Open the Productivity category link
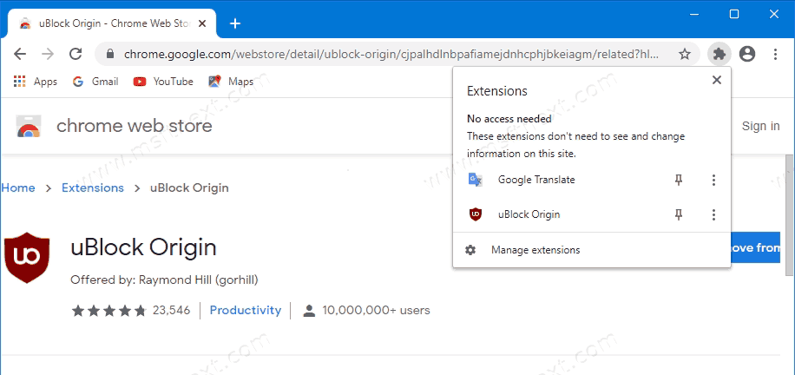The height and width of the screenshot is (375, 795). (245, 310)
